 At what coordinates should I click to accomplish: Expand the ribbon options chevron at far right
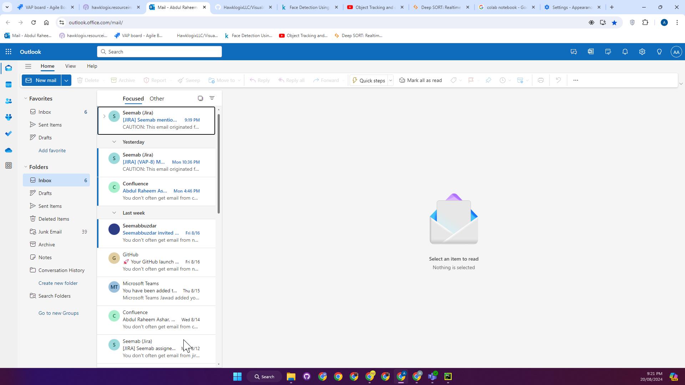point(681,84)
